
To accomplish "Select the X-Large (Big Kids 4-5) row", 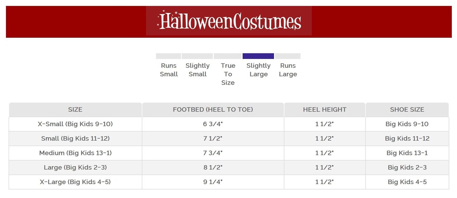I will (75, 182).
